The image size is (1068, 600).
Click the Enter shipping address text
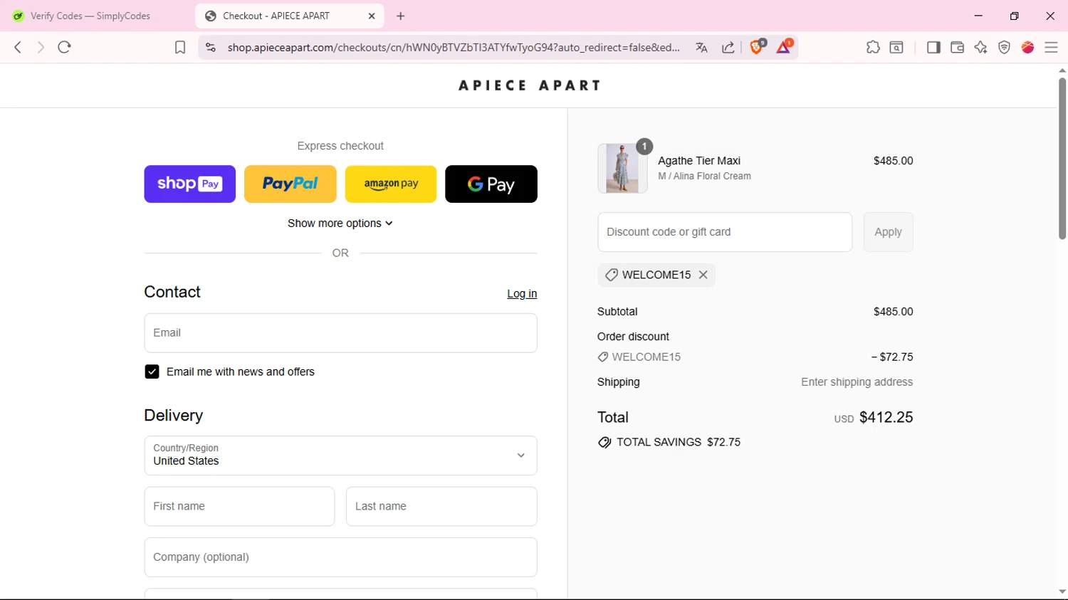tap(857, 382)
